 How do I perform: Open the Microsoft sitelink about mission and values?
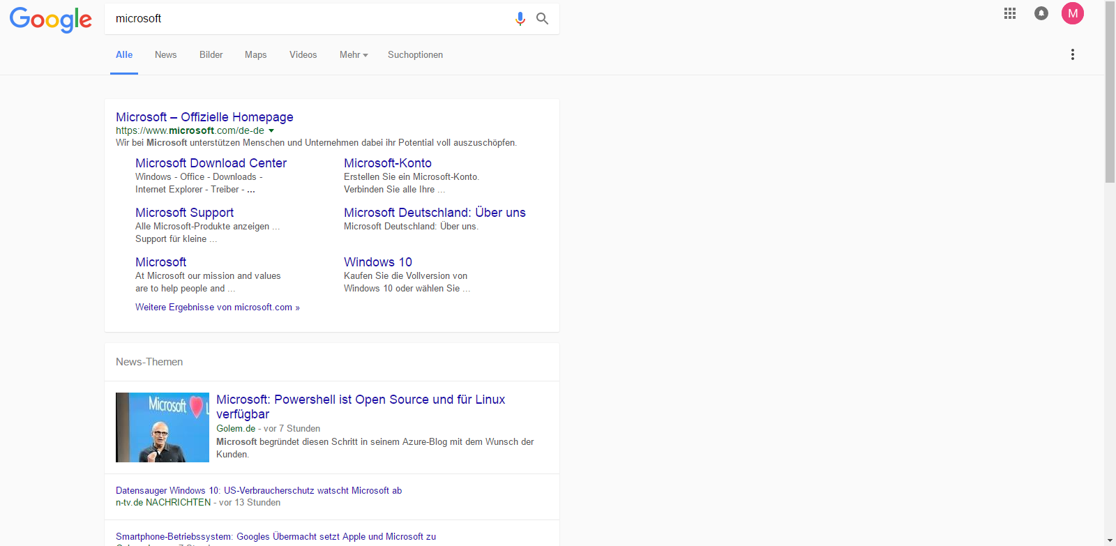click(160, 262)
